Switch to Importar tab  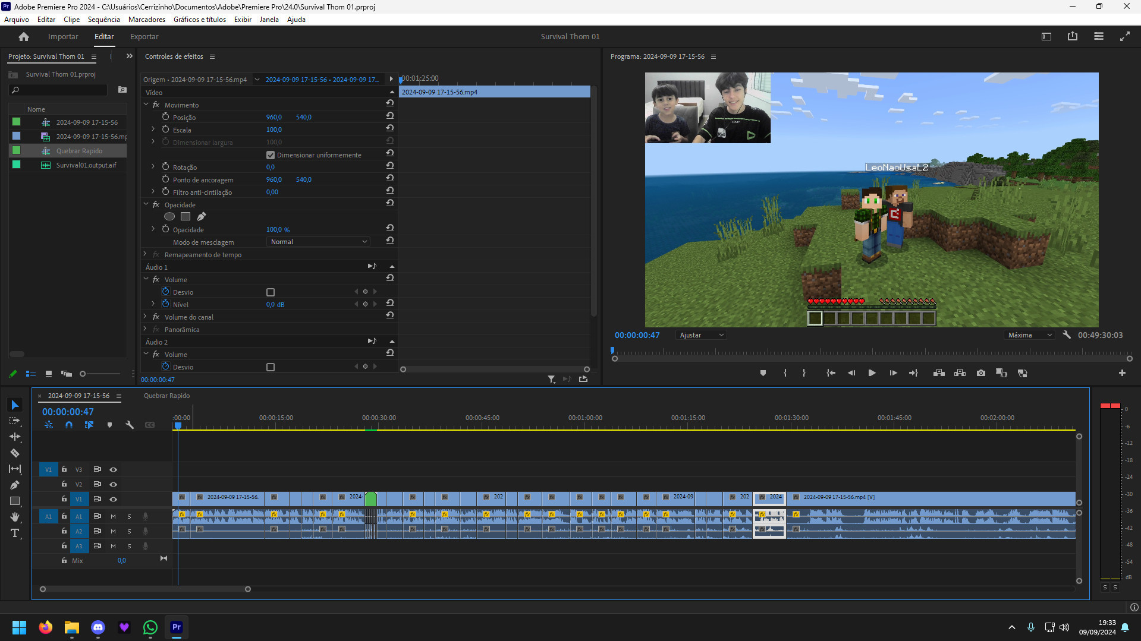[x=63, y=37]
